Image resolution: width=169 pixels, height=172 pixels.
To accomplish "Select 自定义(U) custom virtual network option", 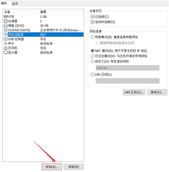I will coord(92,62).
